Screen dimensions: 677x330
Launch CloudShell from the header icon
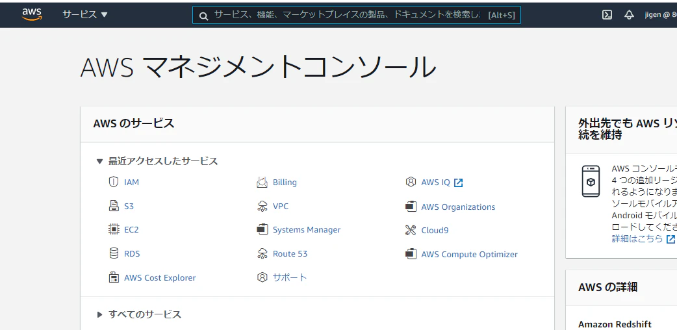[x=607, y=15]
